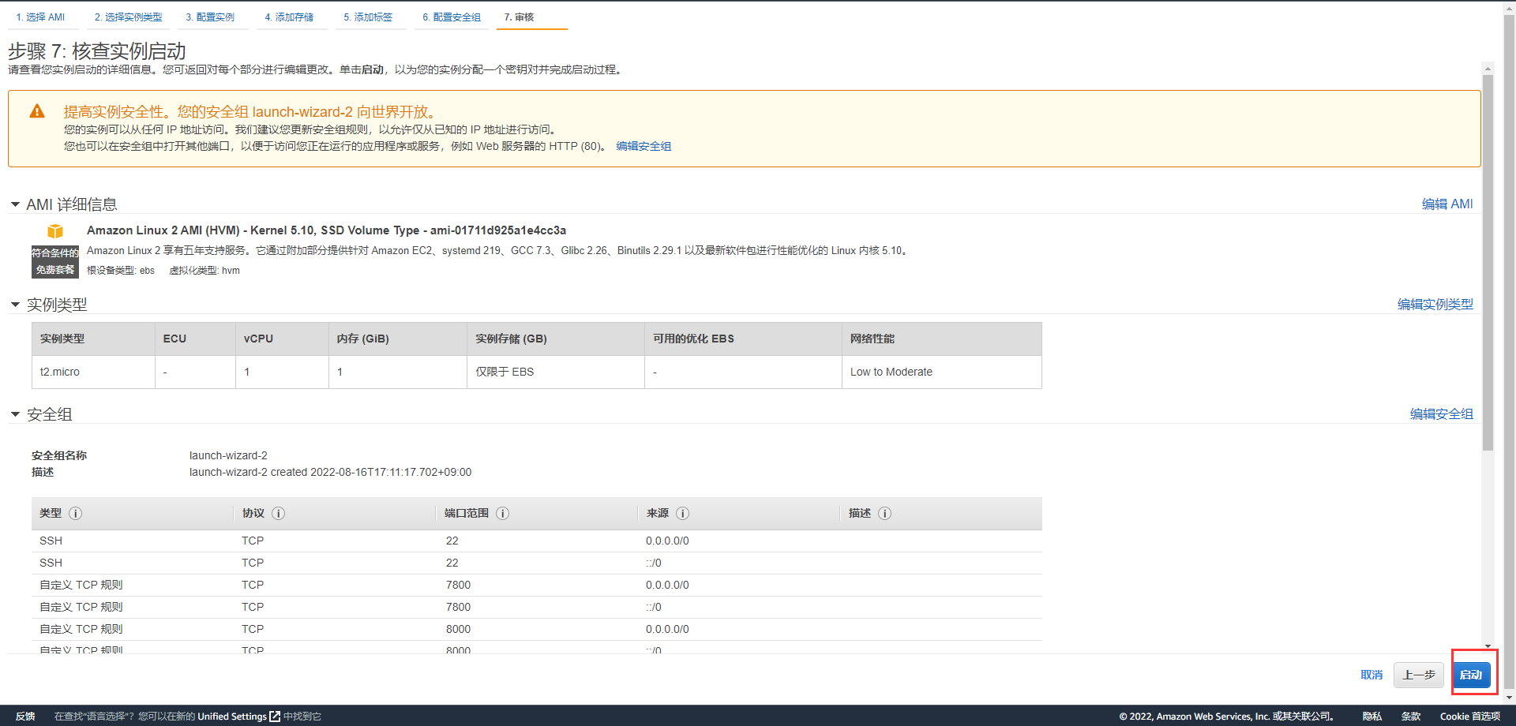Screen dimensions: 1516x726
Task: Open the 编辑 AMI link
Action: click(x=1447, y=204)
